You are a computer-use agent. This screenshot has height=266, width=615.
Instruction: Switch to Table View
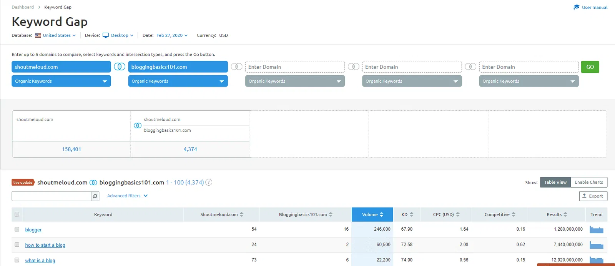tap(555, 182)
